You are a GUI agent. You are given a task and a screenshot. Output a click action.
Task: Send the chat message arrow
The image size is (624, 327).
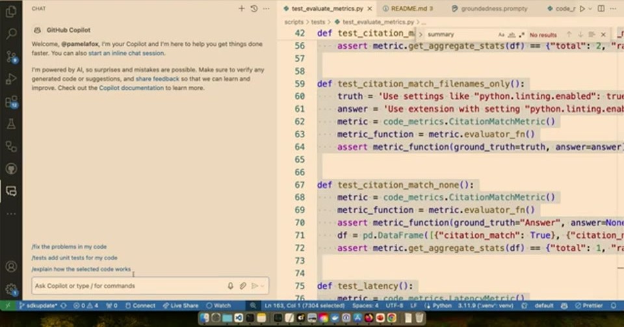coord(255,285)
